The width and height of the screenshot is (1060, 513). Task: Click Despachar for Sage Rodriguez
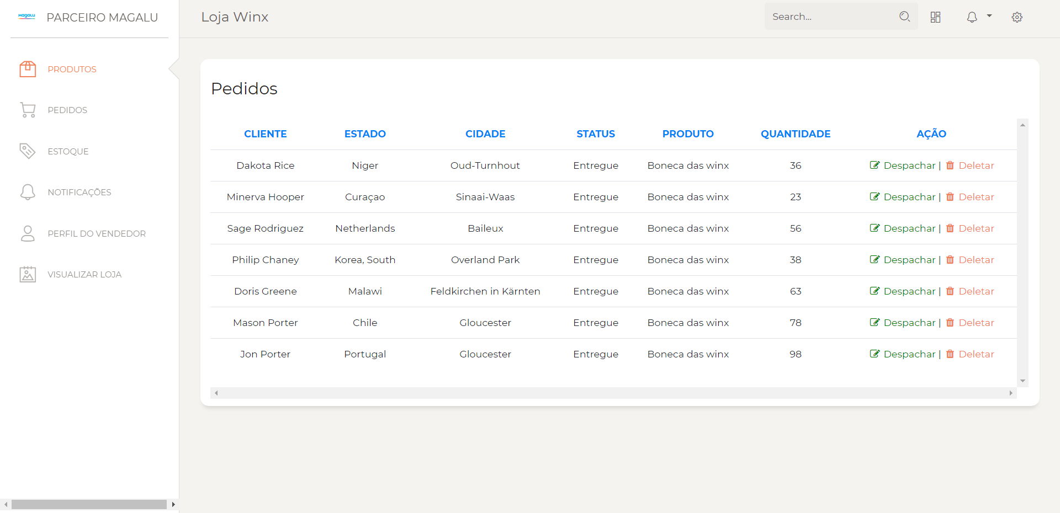909,228
